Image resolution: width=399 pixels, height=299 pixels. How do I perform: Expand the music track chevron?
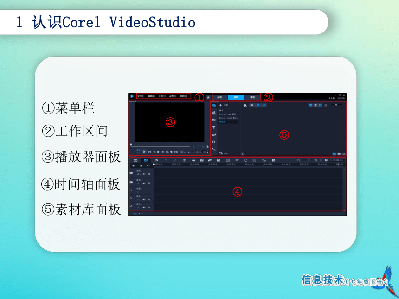click(x=149, y=208)
